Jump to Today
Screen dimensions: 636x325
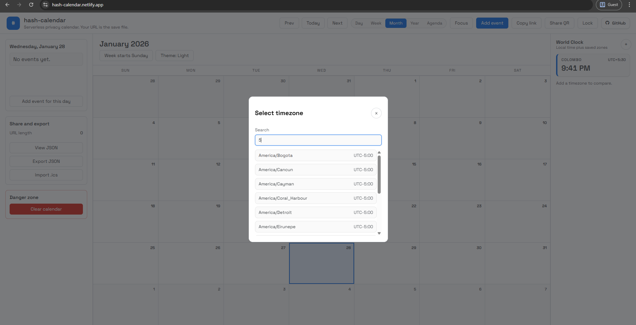click(313, 23)
